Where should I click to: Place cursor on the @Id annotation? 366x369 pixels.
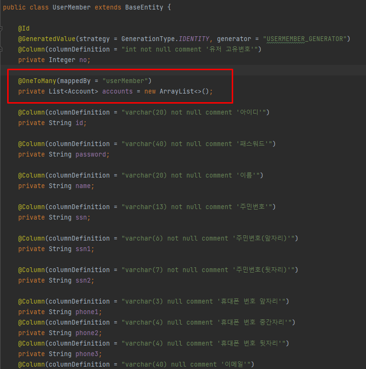point(24,29)
